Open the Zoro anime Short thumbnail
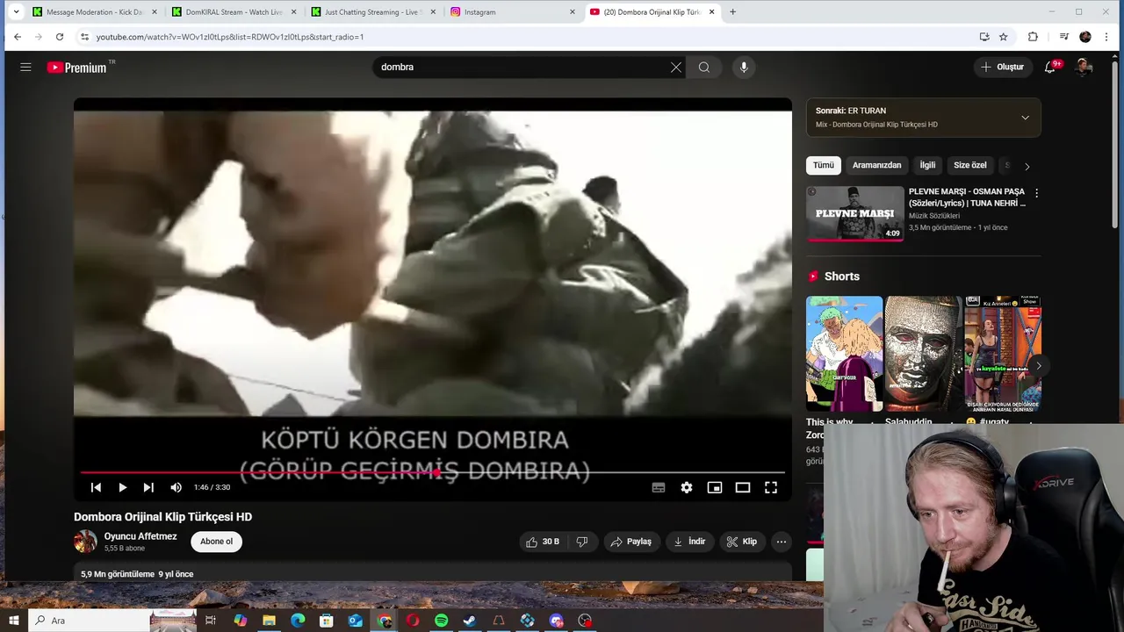The image size is (1124, 632). pos(845,354)
